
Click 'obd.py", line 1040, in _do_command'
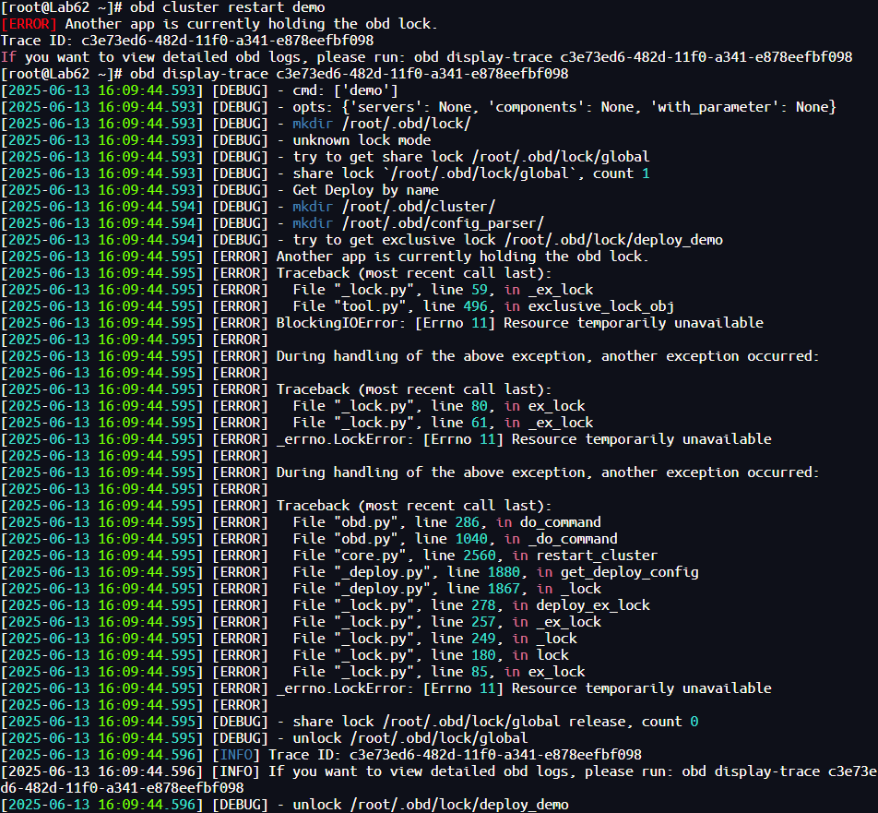455,539
